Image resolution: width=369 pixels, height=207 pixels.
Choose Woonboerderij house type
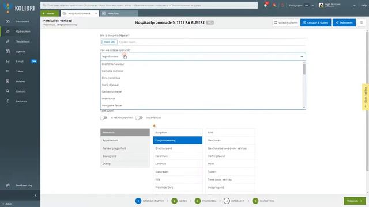coord(178,187)
